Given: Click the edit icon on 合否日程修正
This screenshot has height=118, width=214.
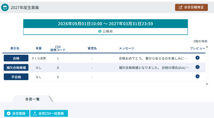Looking at the screenshot, I should (181, 7).
